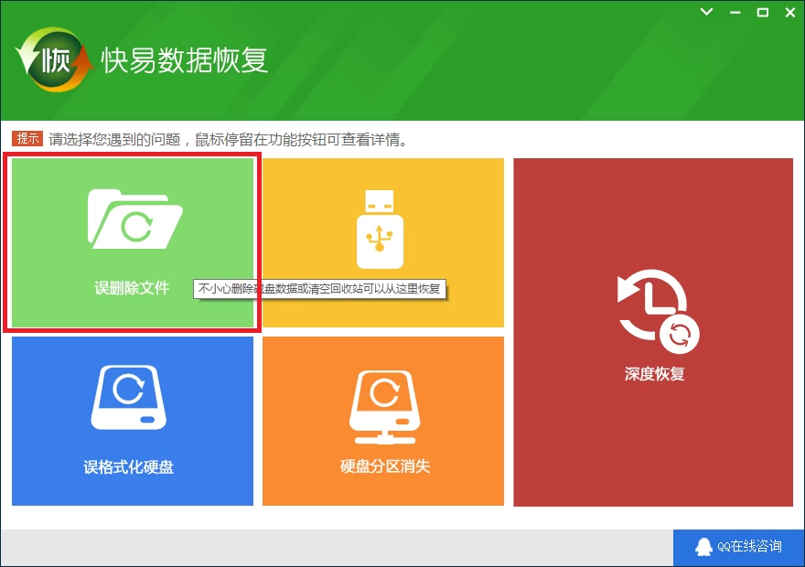Click the deleted-files recovery tooltip
This screenshot has width=805, height=567.
tap(319, 289)
